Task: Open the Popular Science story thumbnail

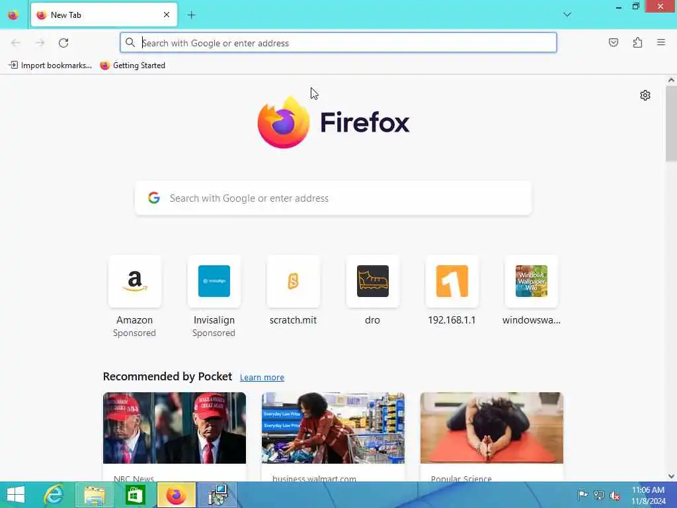Action: (492, 428)
